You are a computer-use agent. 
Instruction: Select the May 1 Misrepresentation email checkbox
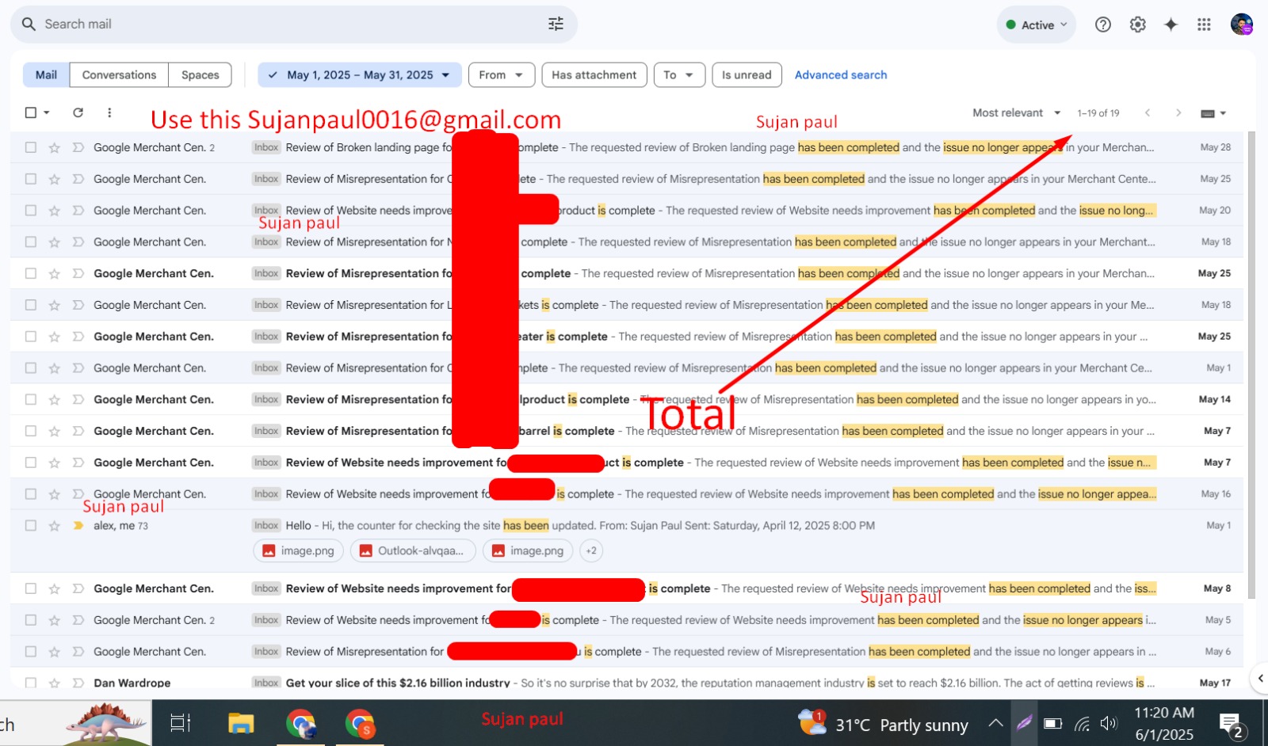[x=31, y=368]
